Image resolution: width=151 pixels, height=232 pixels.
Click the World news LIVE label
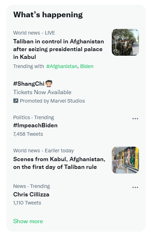point(34,33)
